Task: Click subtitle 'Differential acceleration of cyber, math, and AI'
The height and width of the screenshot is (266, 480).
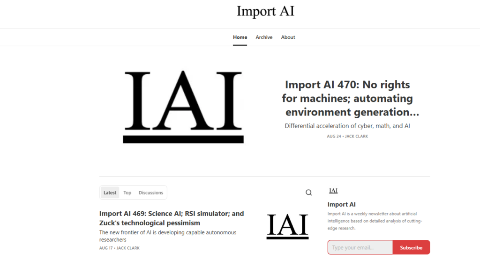Action: [347, 126]
